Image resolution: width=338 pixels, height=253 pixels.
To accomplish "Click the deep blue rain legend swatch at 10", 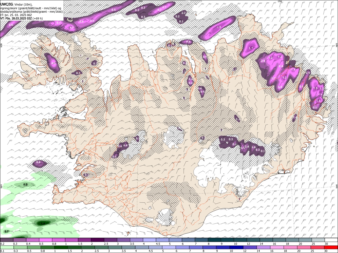I will (236, 247).
